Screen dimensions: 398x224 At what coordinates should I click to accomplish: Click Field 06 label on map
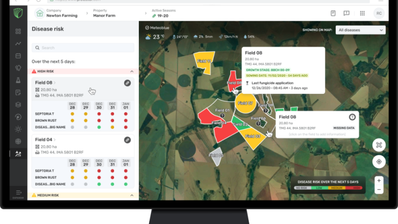pyautogui.click(x=258, y=118)
